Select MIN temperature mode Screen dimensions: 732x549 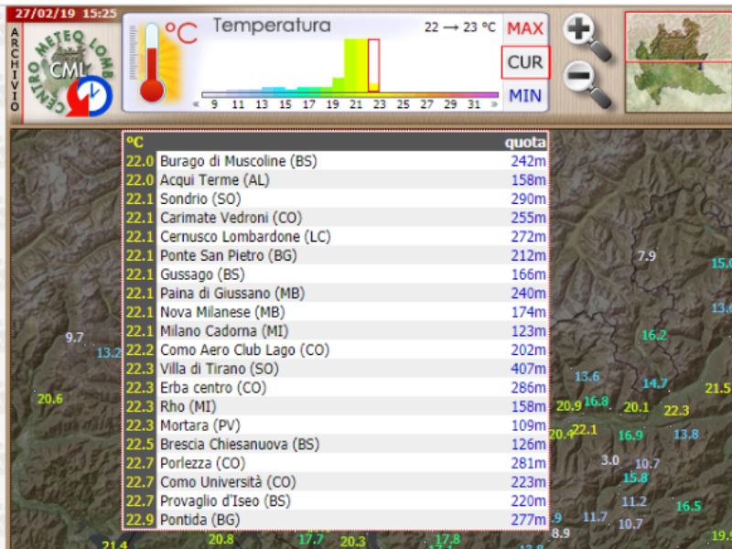525,95
